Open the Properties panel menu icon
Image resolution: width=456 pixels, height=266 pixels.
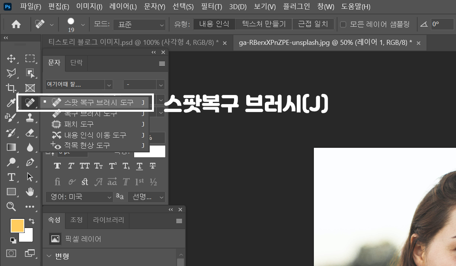(x=179, y=221)
